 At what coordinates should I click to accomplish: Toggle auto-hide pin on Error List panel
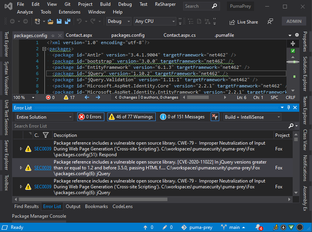tap(288, 107)
